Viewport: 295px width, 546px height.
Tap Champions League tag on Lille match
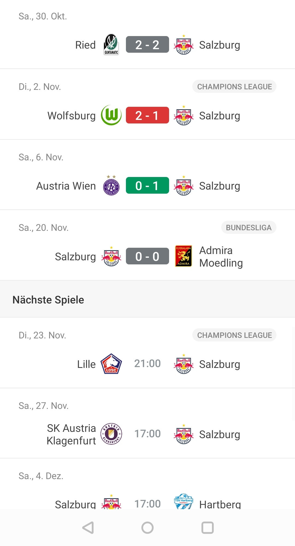point(234,335)
